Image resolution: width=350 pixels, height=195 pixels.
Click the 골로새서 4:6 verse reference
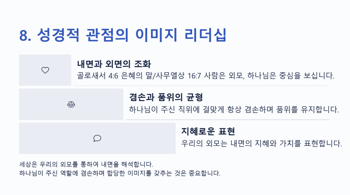97,76
